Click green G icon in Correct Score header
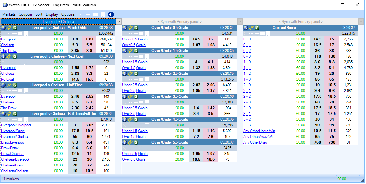The height and width of the screenshot is (184, 366). (x=257, y=28)
